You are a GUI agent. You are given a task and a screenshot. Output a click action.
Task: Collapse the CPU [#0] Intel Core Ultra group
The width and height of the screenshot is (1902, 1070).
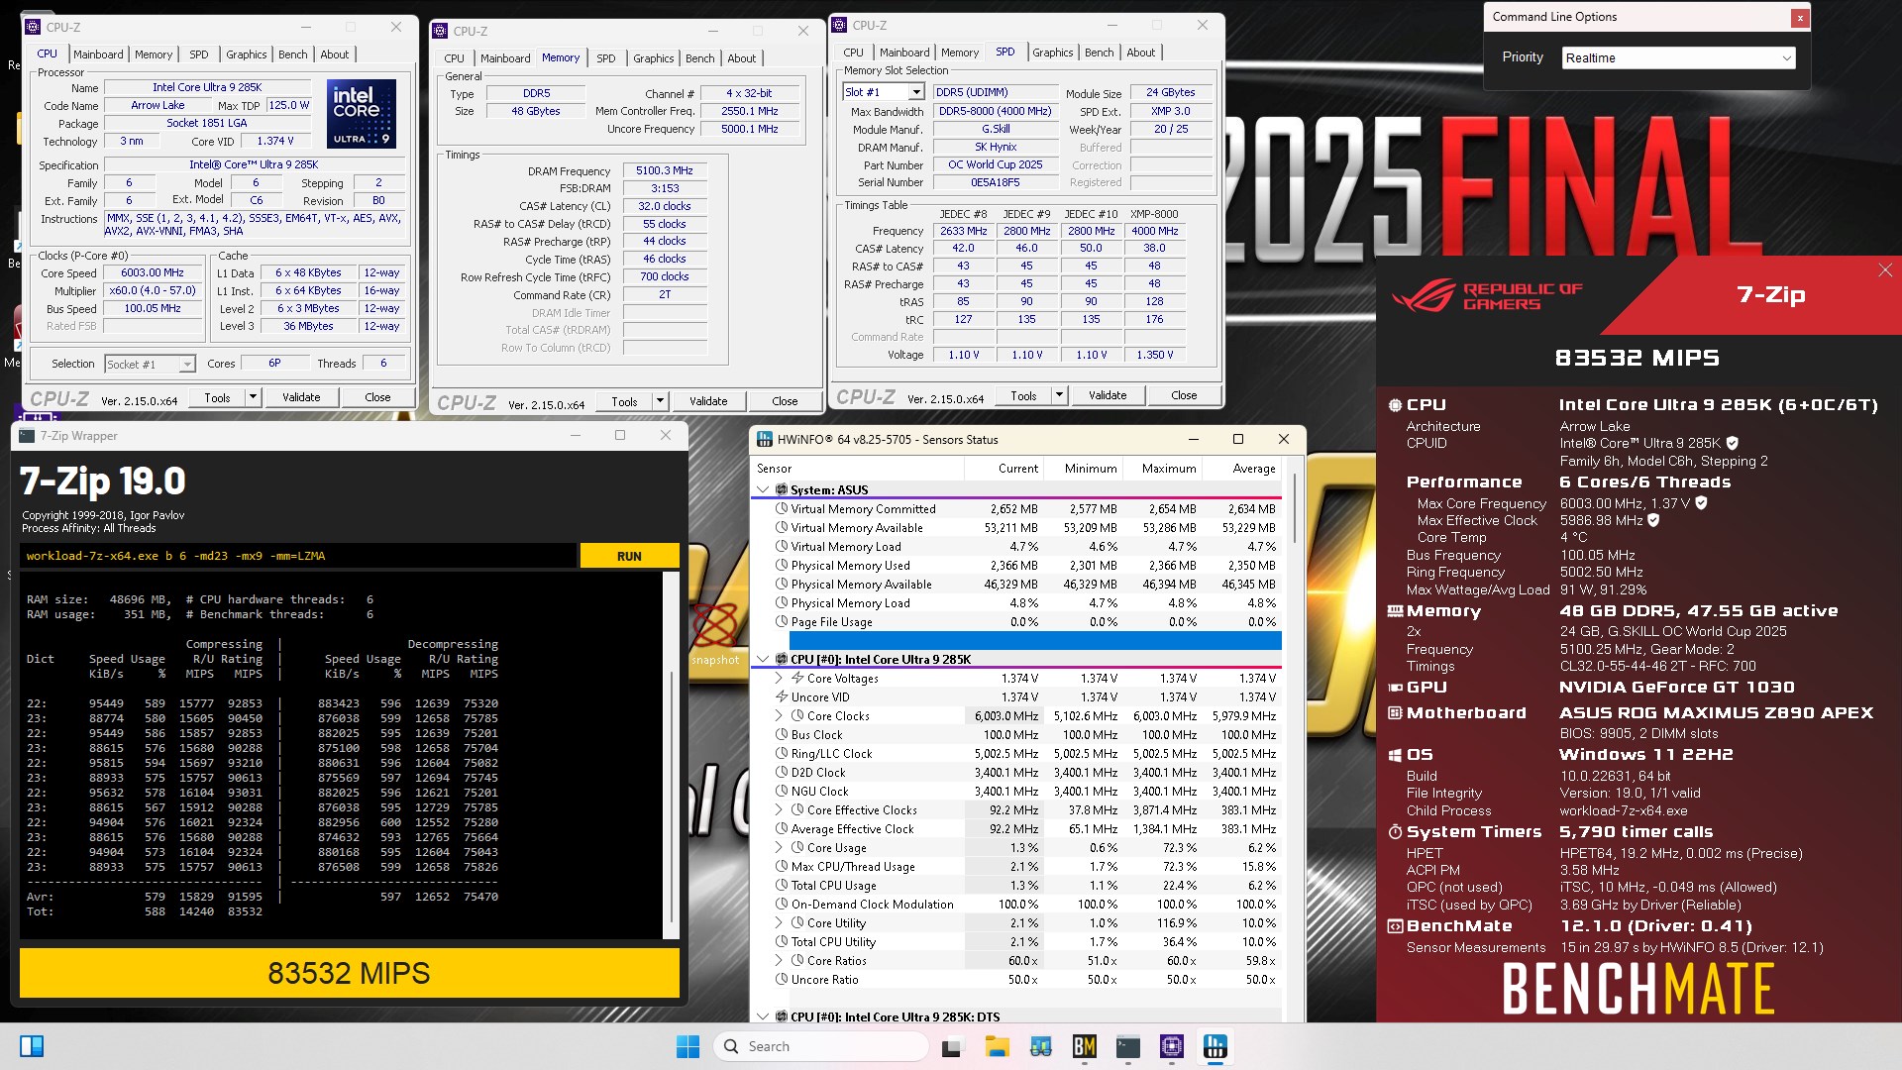[x=763, y=660]
